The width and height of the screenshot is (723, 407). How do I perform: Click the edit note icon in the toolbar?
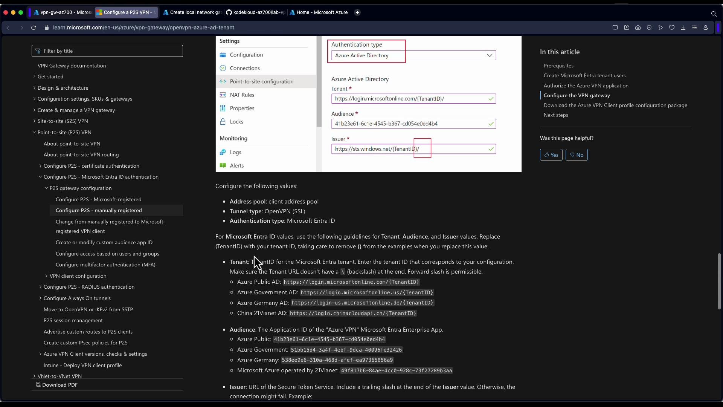click(x=627, y=28)
